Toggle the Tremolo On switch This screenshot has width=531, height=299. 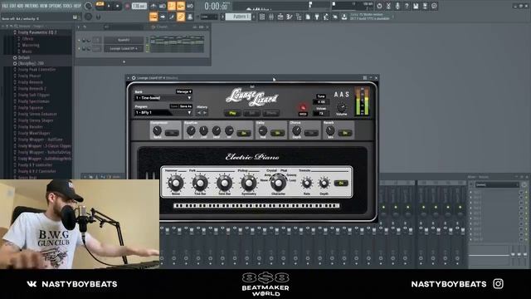pyautogui.click(x=341, y=183)
